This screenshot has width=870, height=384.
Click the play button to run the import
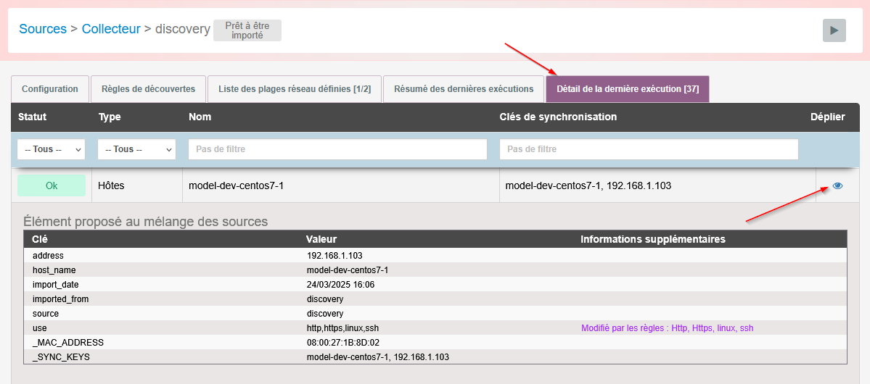pyautogui.click(x=834, y=30)
